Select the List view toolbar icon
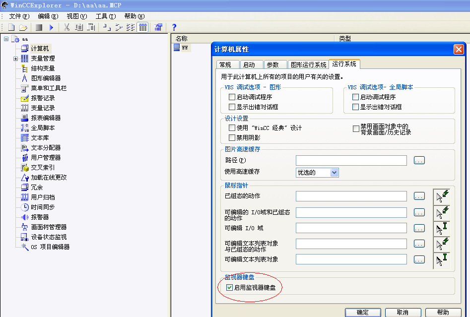 [131, 27]
